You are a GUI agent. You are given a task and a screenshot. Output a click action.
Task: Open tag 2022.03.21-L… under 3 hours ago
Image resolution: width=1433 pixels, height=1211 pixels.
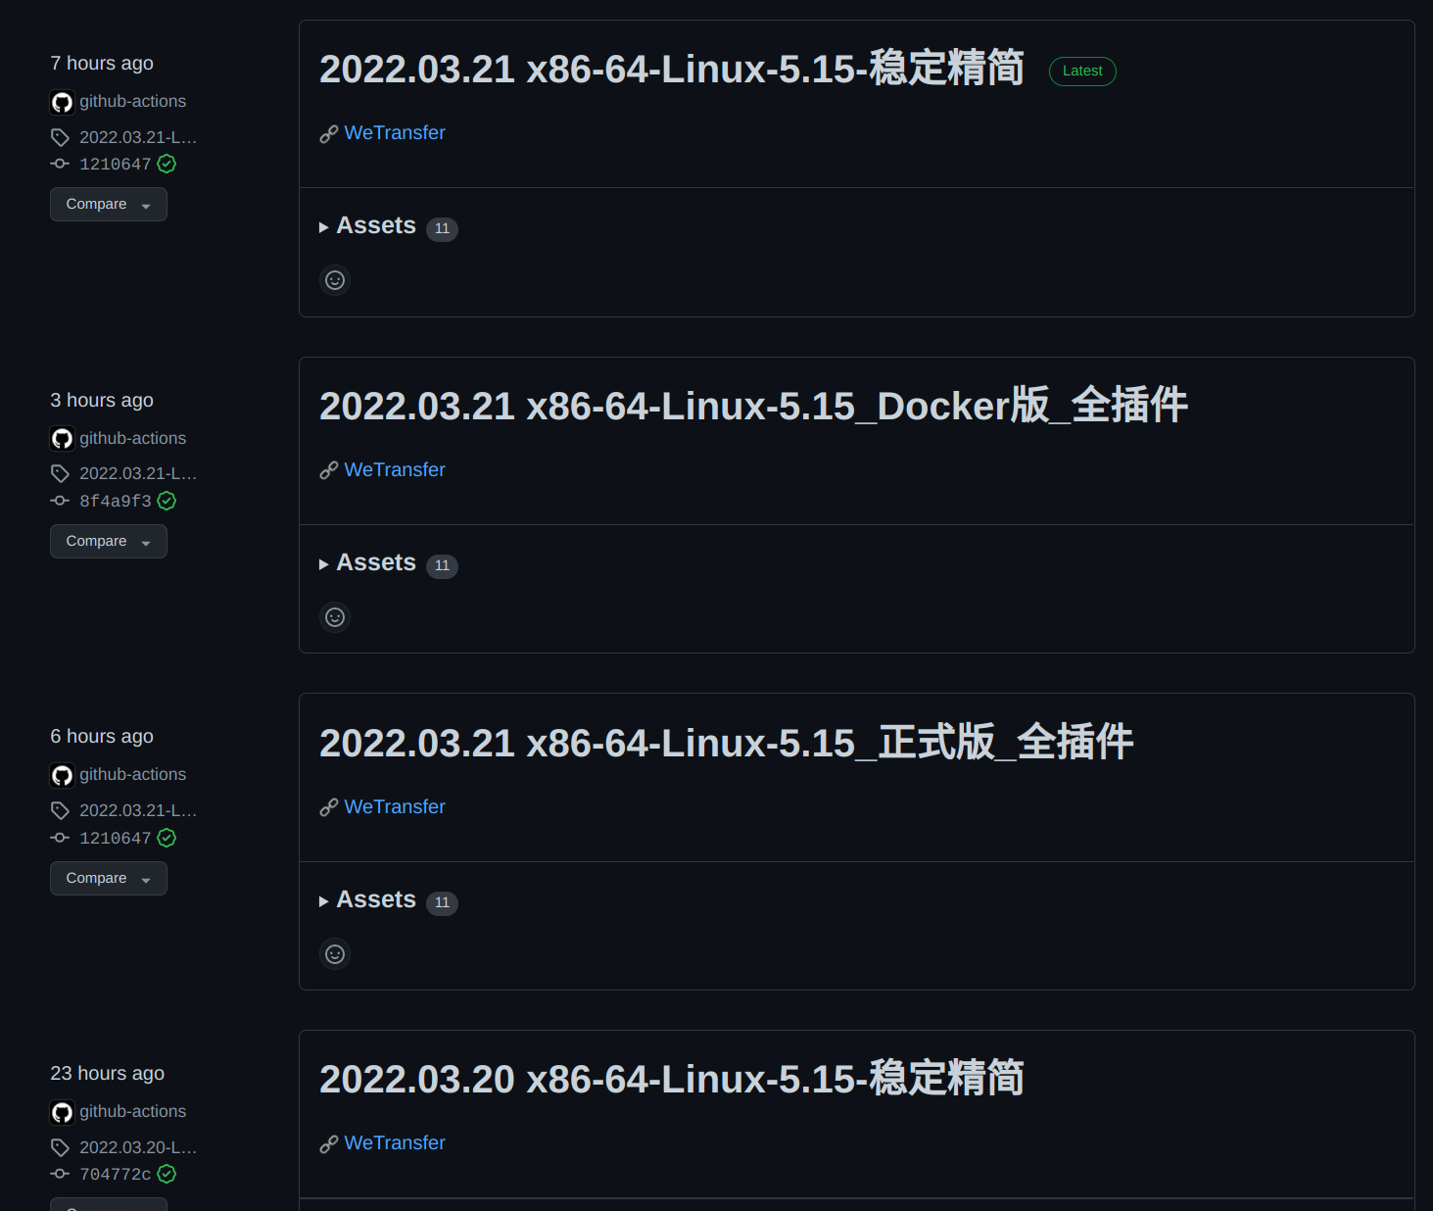pos(138,474)
